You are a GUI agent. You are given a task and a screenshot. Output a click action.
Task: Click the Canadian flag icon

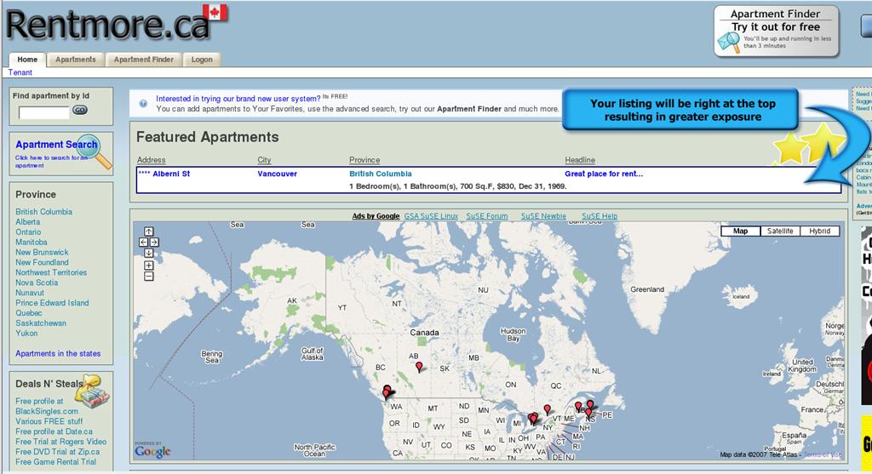pyautogui.click(x=215, y=12)
